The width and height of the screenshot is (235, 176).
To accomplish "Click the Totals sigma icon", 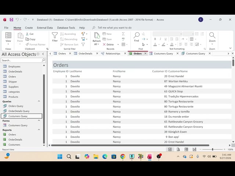I will point(123,34).
